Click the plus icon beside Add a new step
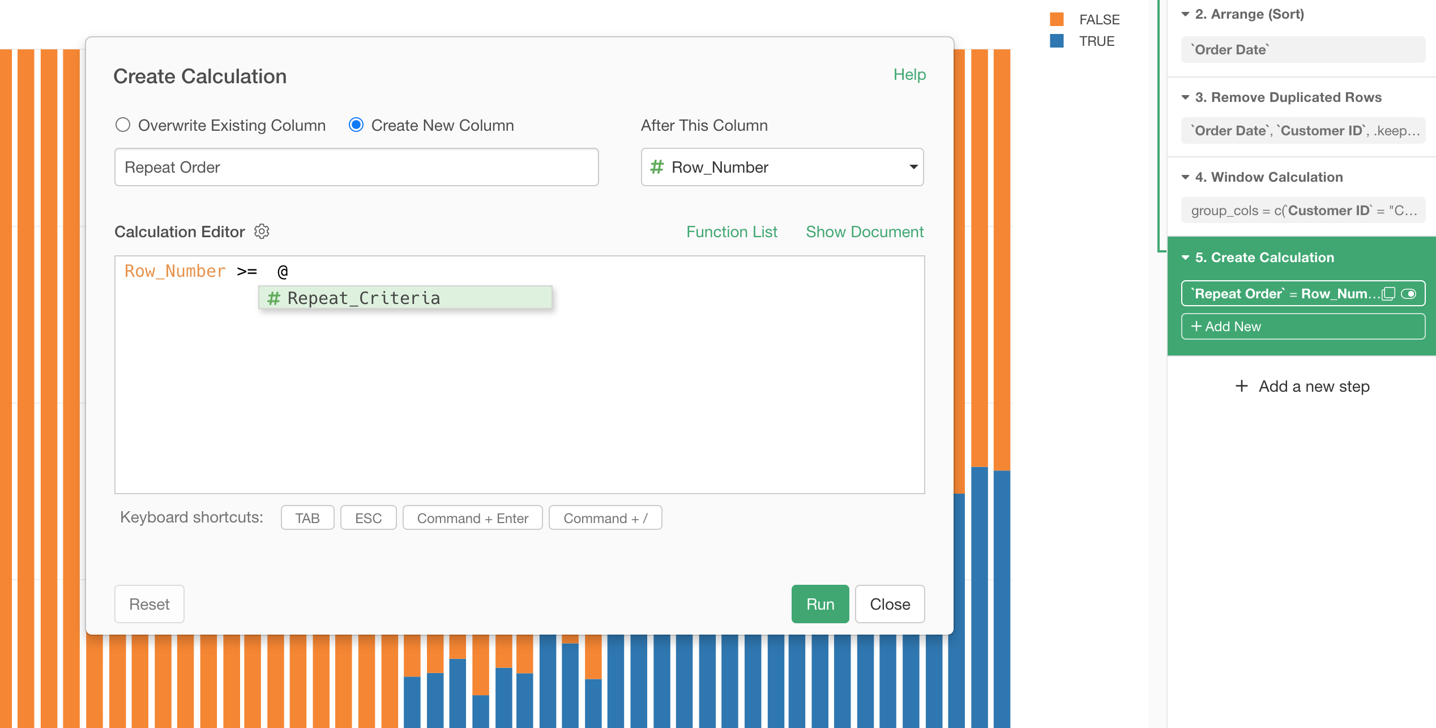This screenshot has height=728, width=1436. click(1241, 386)
